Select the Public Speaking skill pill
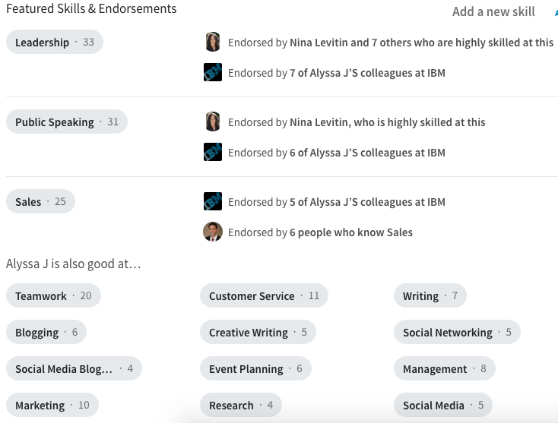558x423 pixels. 66,122
